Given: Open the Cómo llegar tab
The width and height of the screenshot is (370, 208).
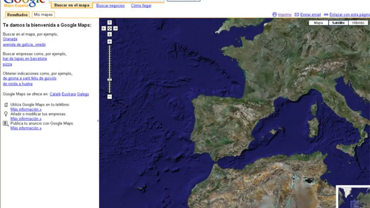Looking at the screenshot, I should click(x=141, y=6).
